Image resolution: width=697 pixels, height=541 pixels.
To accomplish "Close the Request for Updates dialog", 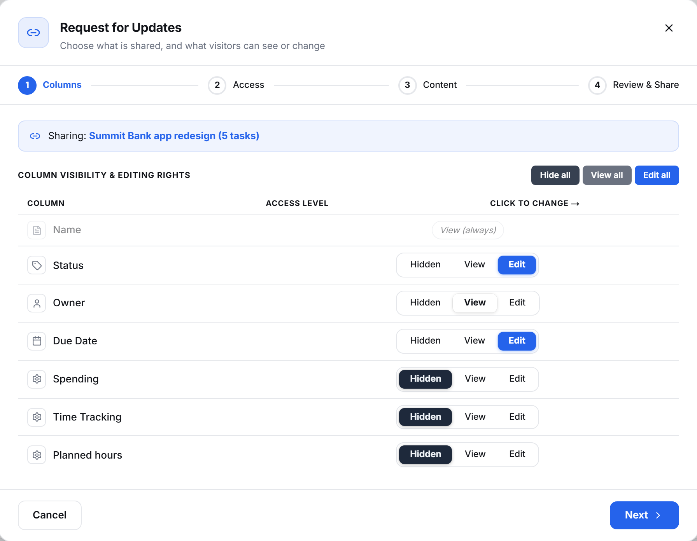I will [669, 28].
